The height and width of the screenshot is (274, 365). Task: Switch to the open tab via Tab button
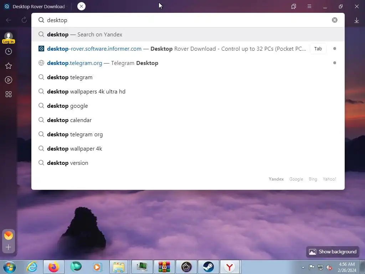(x=318, y=49)
